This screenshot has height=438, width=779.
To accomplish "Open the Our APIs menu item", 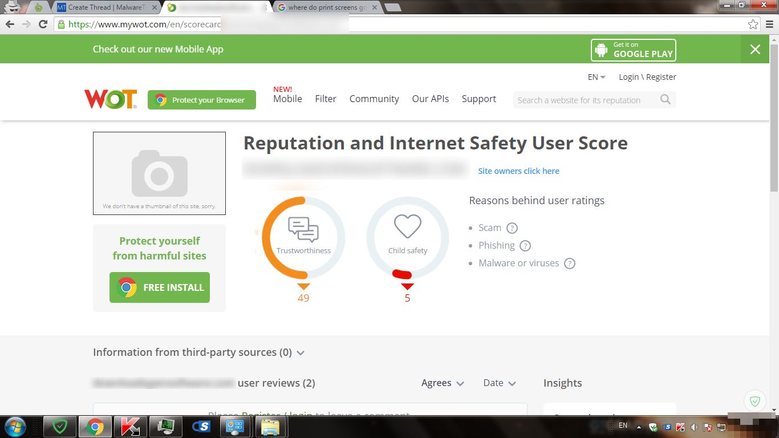I will pos(431,99).
